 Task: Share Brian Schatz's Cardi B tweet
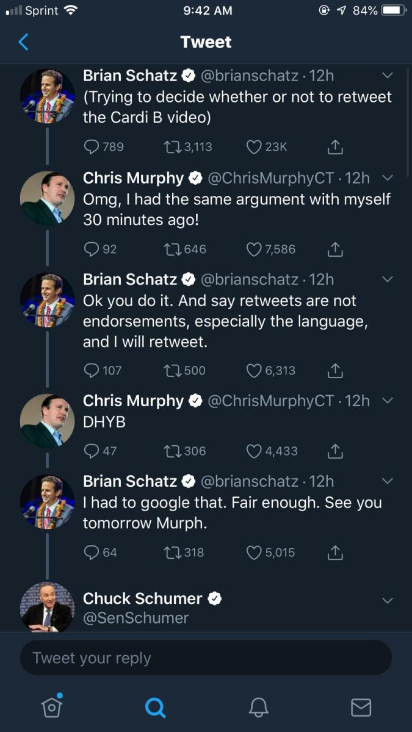[334, 147]
